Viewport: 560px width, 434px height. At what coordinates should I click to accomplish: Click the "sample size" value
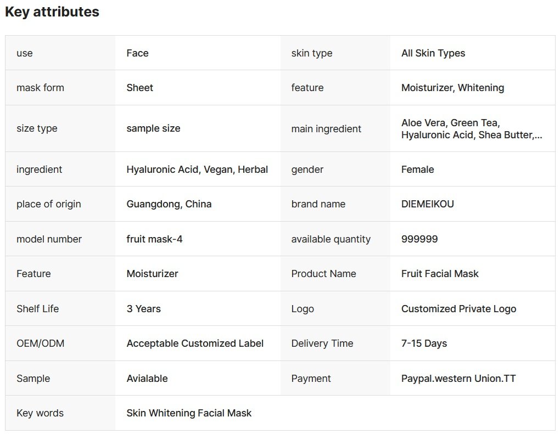click(153, 128)
